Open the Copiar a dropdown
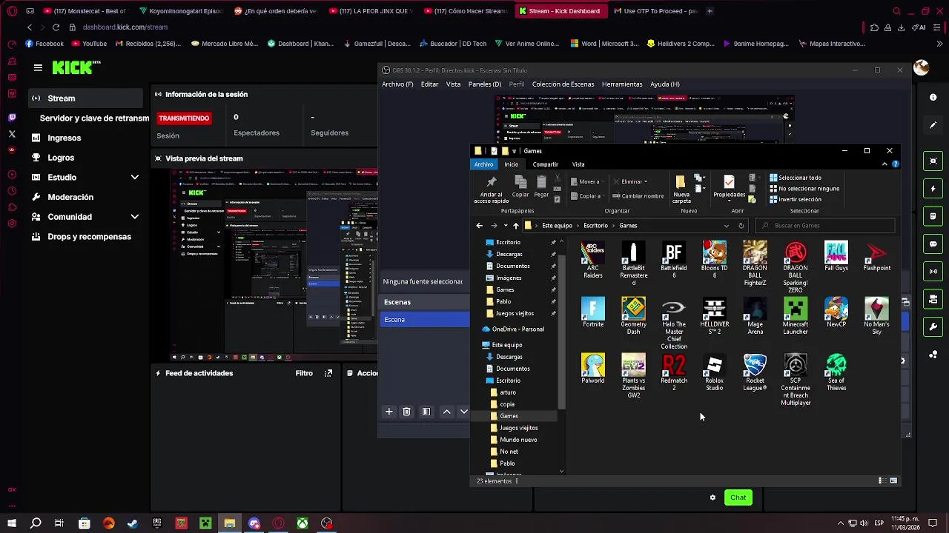The width and height of the screenshot is (949, 533). 589,196
